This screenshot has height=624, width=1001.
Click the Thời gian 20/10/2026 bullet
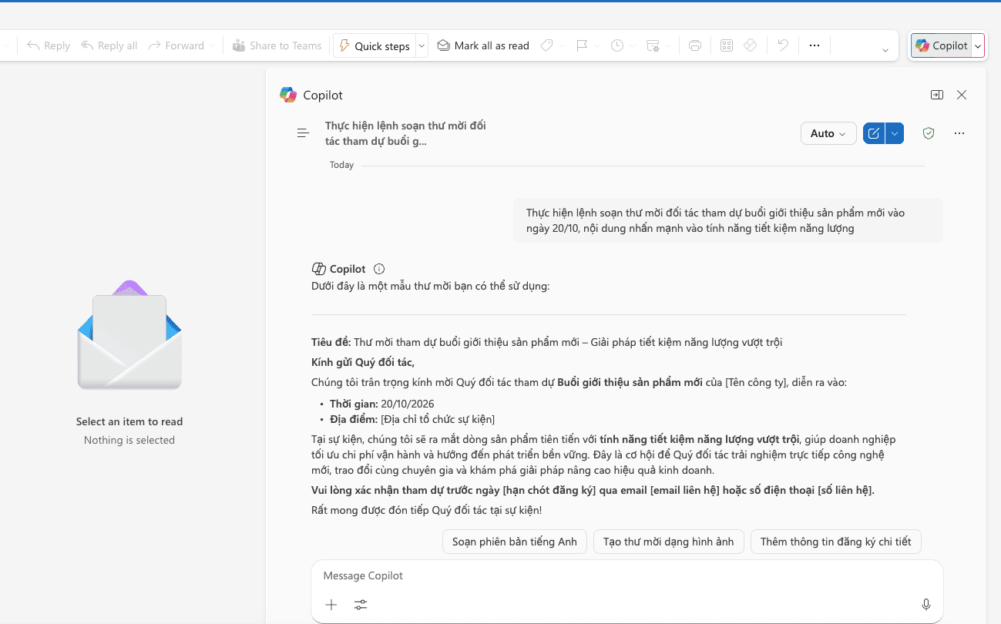click(x=381, y=404)
